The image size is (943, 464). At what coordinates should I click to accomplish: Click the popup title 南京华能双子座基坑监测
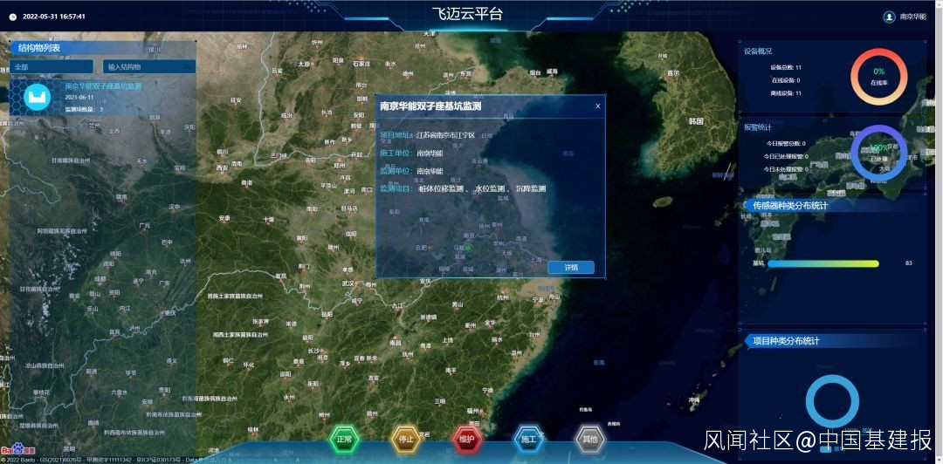pyautogui.click(x=430, y=106)
